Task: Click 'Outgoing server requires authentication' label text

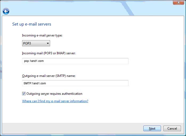Action: point(54,94)
